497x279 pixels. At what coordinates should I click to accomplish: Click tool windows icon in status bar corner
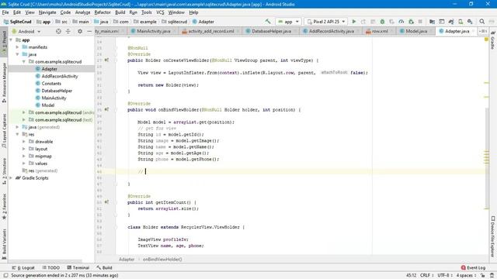5,276
